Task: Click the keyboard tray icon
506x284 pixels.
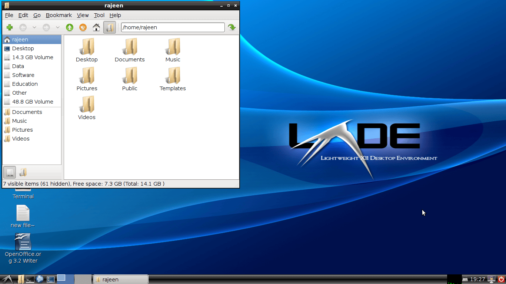Action: click(x=465, y=280)
